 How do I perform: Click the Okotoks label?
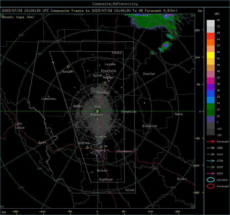[102, 171]
